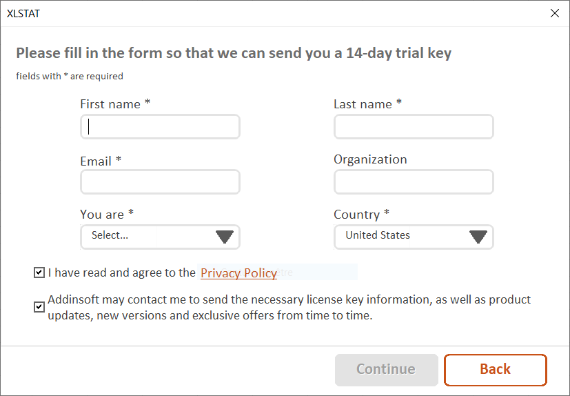The height and width of the screenshot is (396, 570).
Task: Open the Privacy Policy link
Action: pos(238,273)
